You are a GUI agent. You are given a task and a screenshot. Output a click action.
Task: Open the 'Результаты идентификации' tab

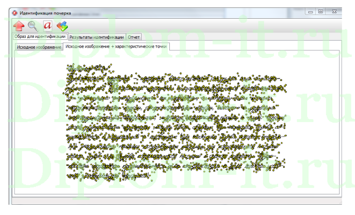click(97, 37)
